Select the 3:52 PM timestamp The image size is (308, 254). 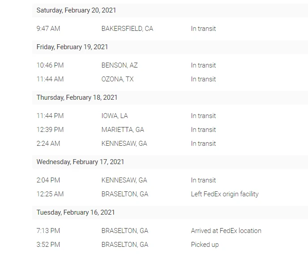(x=48, y=245)
